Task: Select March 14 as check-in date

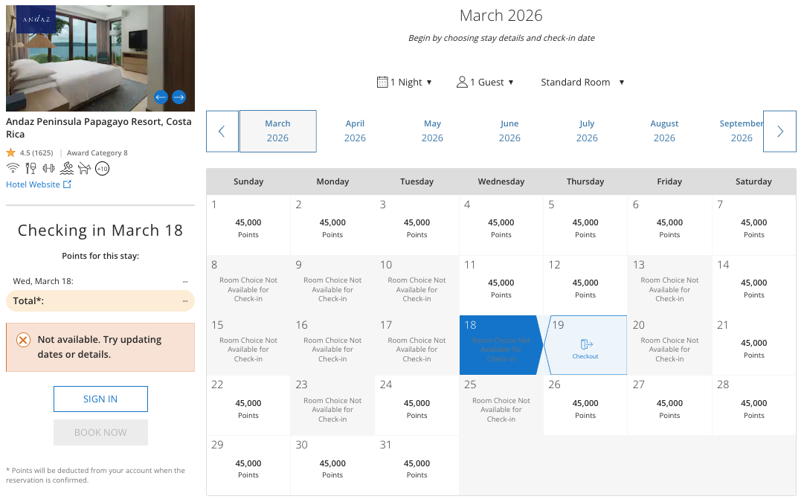Action: pos(753,285)
